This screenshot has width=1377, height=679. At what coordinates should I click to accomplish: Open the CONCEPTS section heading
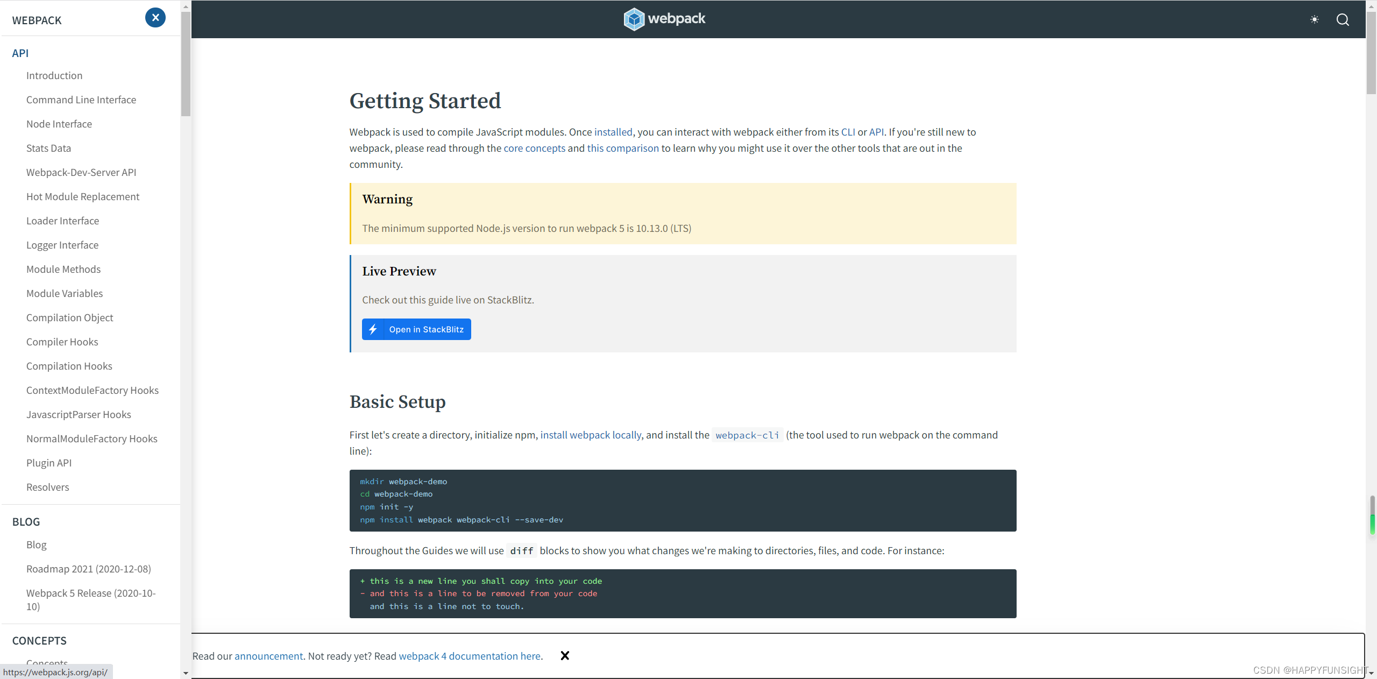(x=39, y=640)
